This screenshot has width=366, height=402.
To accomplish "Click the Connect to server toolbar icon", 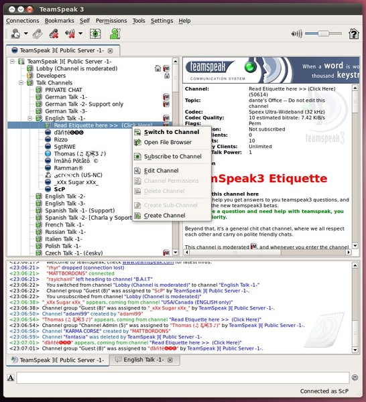I will coord(15,33).
